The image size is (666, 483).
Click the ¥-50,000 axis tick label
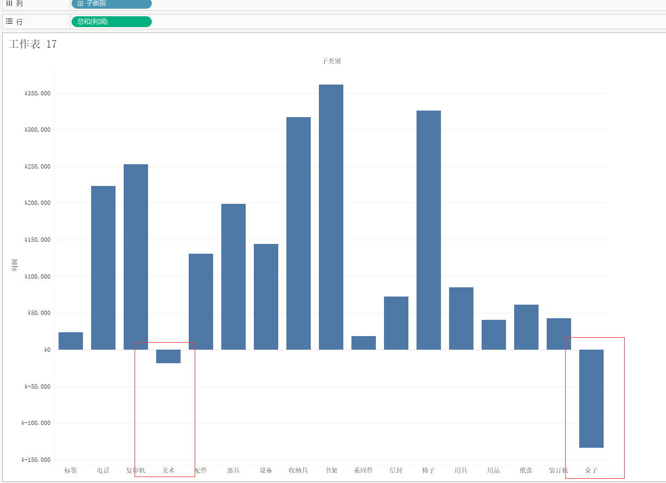click(x=37, y=387)
